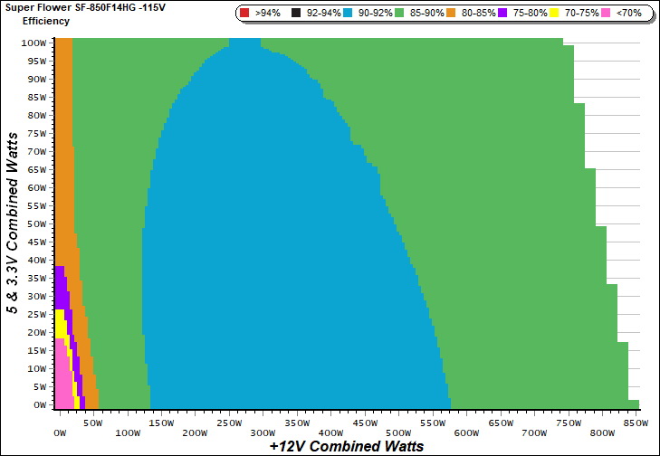Screen dimensions: 660x456
Task: Click the red >94% legend swatch
Action: pyautogui.click(x=245, y=14)
